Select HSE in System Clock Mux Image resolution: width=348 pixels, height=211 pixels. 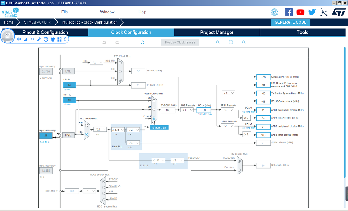[154, 109]
